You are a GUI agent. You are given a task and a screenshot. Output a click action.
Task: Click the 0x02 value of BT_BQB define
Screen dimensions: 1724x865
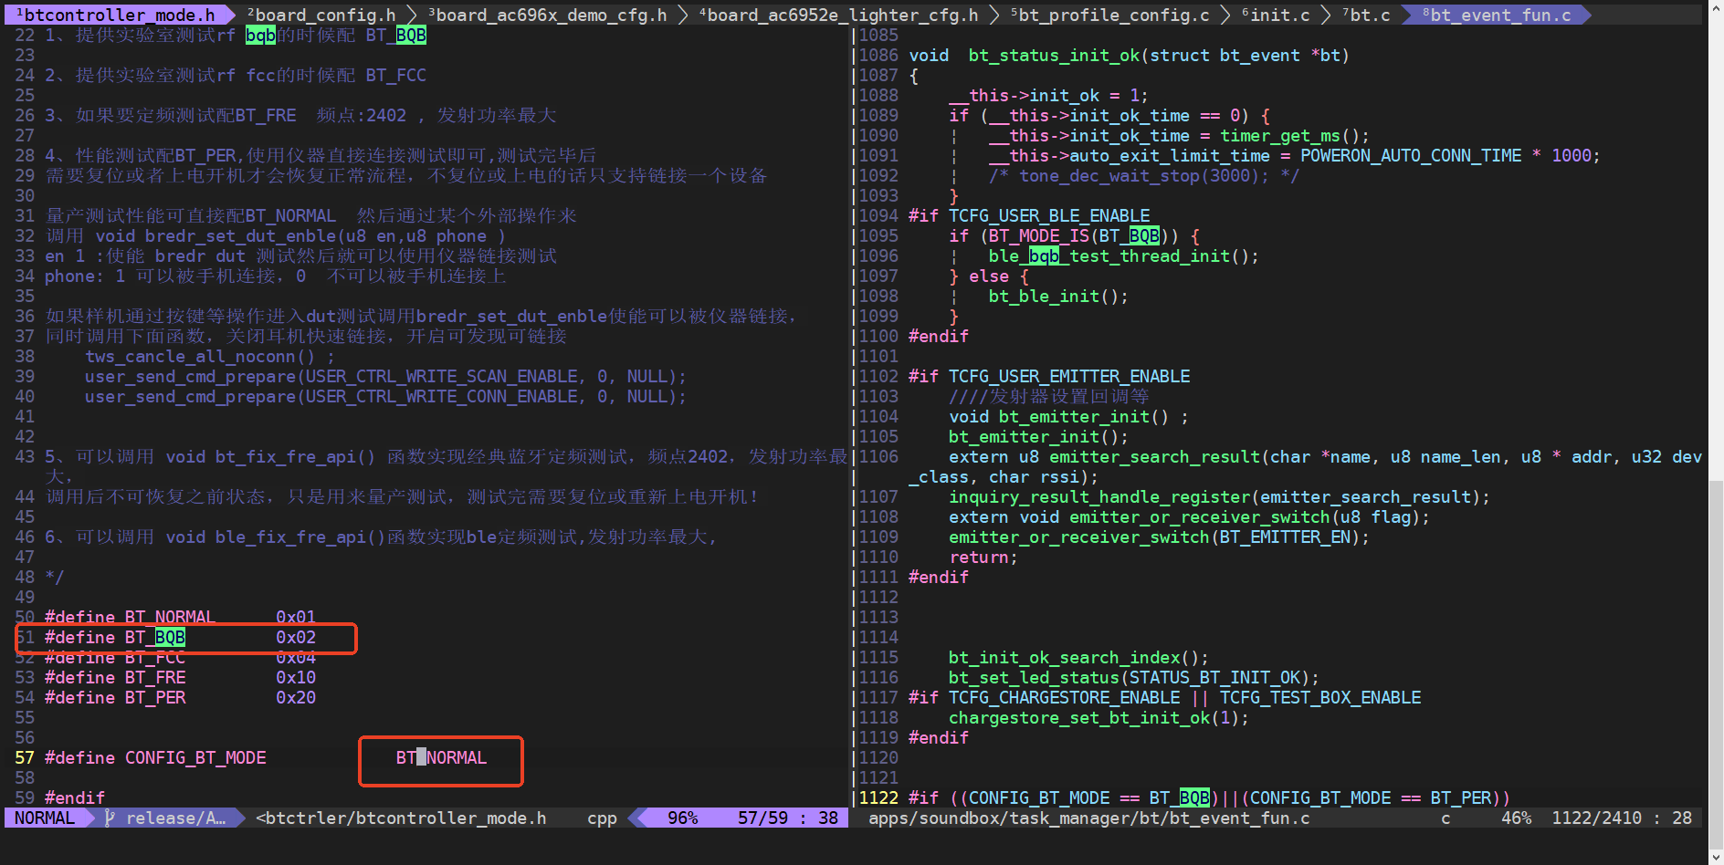pos(296,638)
